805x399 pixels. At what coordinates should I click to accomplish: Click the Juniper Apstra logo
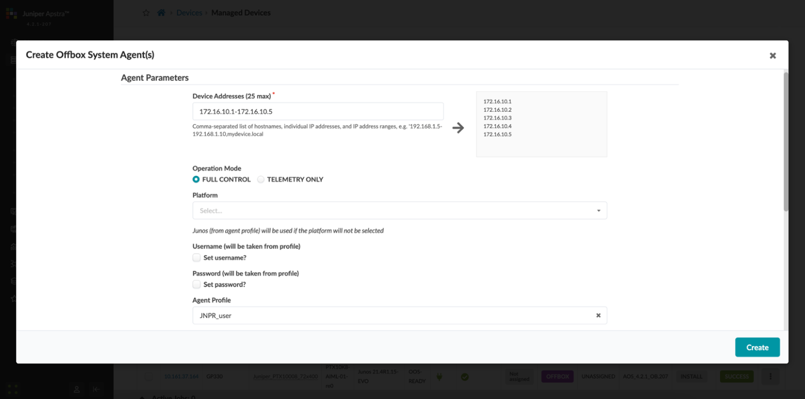pyautogui.click(x=12, y=13)
